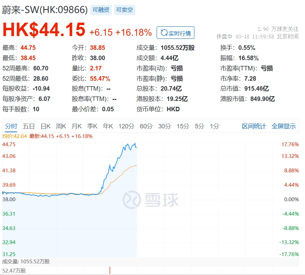This screenshot has width=305, height=275.
Task: Select the 30分 interval tab
Action: click(x=165, y=126)
